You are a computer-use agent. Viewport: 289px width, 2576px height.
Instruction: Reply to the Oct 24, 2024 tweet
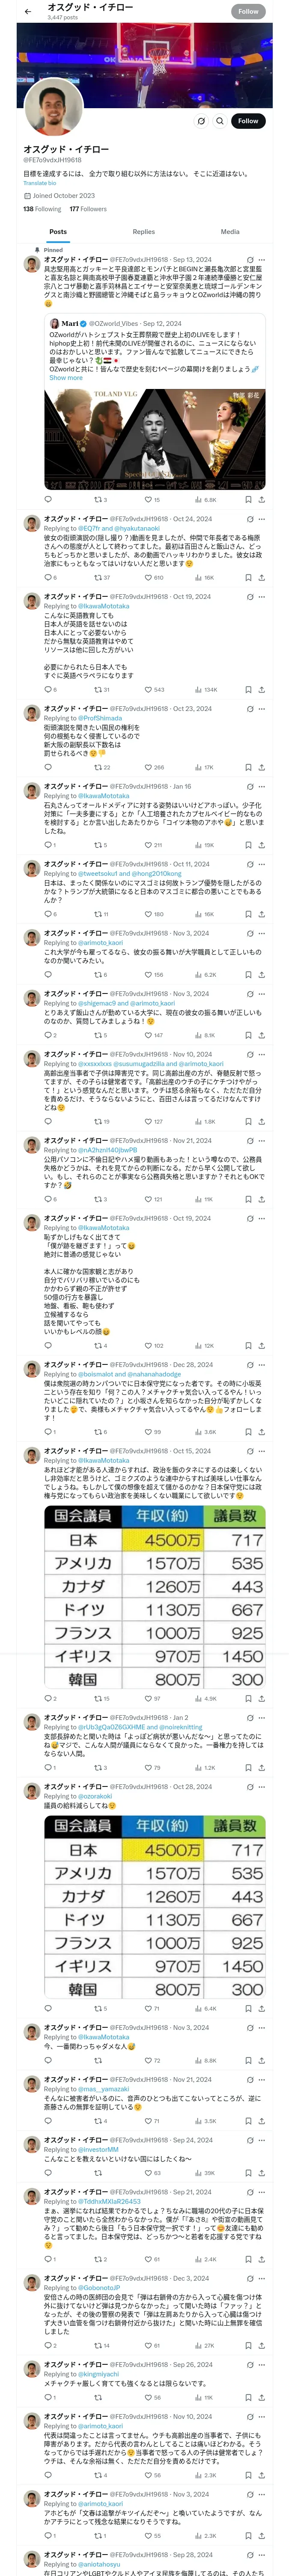[48, 578]
